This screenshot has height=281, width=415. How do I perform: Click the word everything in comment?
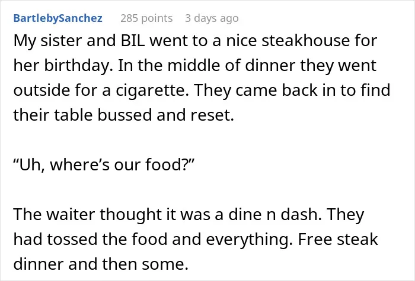(x=249, y=239)
